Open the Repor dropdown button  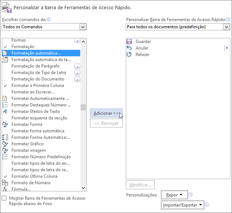pyautogui.click(x=174, y=195)
